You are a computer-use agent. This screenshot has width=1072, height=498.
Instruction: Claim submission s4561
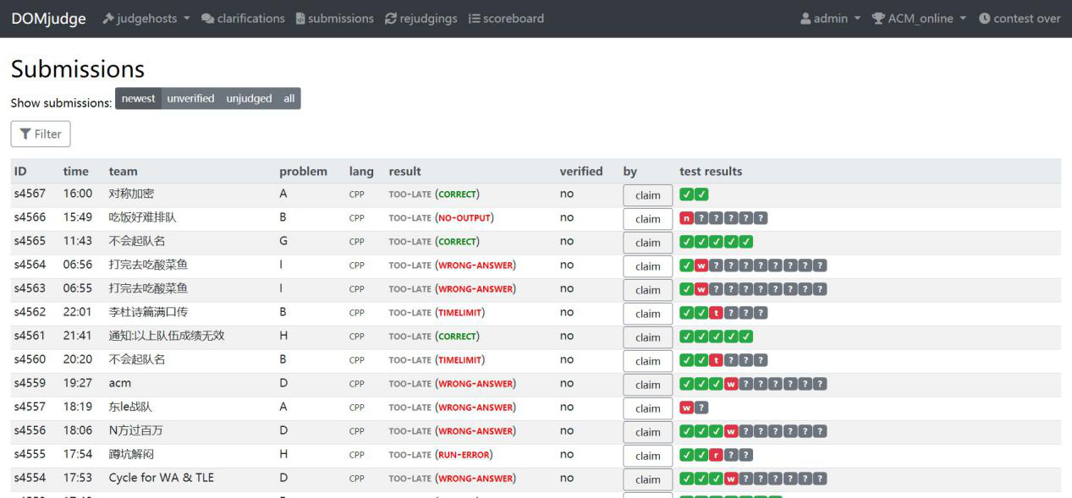(x=647, y=337)
